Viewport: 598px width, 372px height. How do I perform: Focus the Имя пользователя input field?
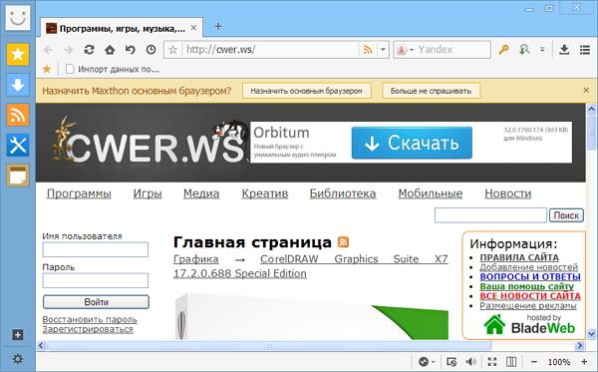point(96,249)
